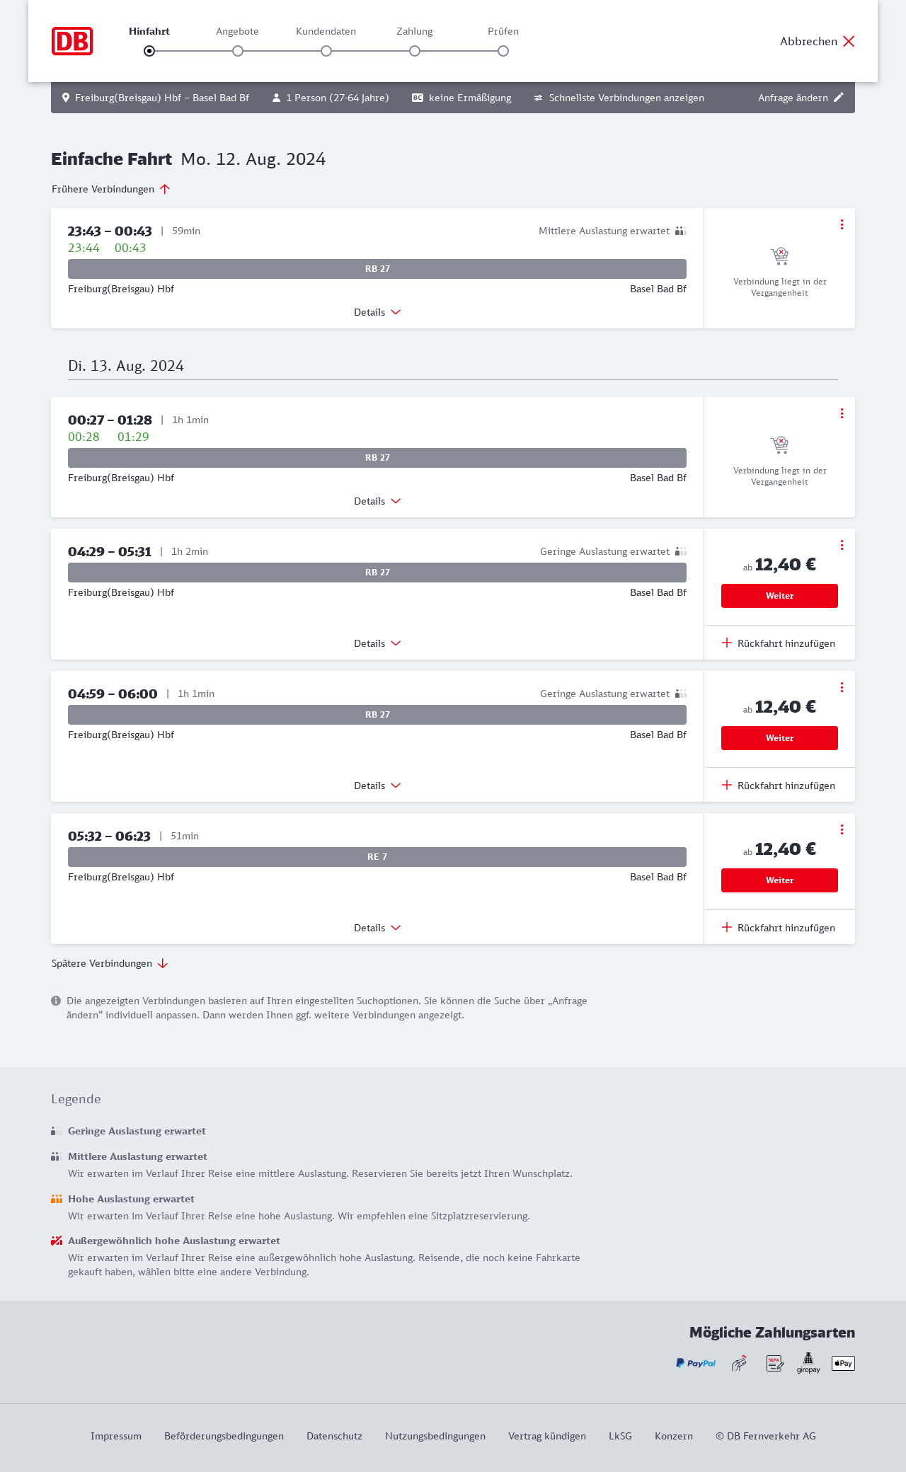Open three-dot menu for 05:32 connection
The image size is (906, 1472).
point(842,829)
